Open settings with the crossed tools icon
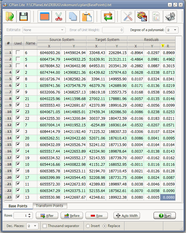The image size is (186, 233). coord(128,17)
